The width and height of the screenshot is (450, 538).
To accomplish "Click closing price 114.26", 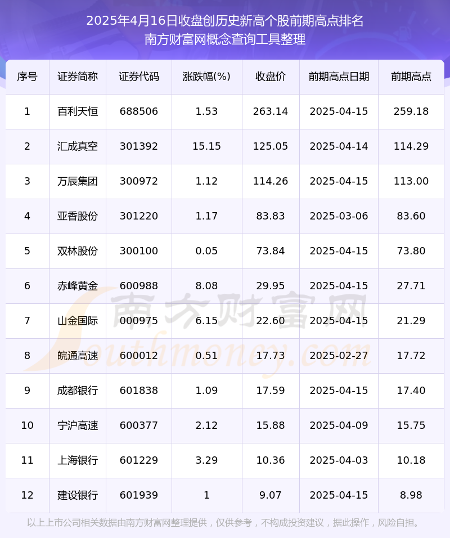I will [271, 181].
